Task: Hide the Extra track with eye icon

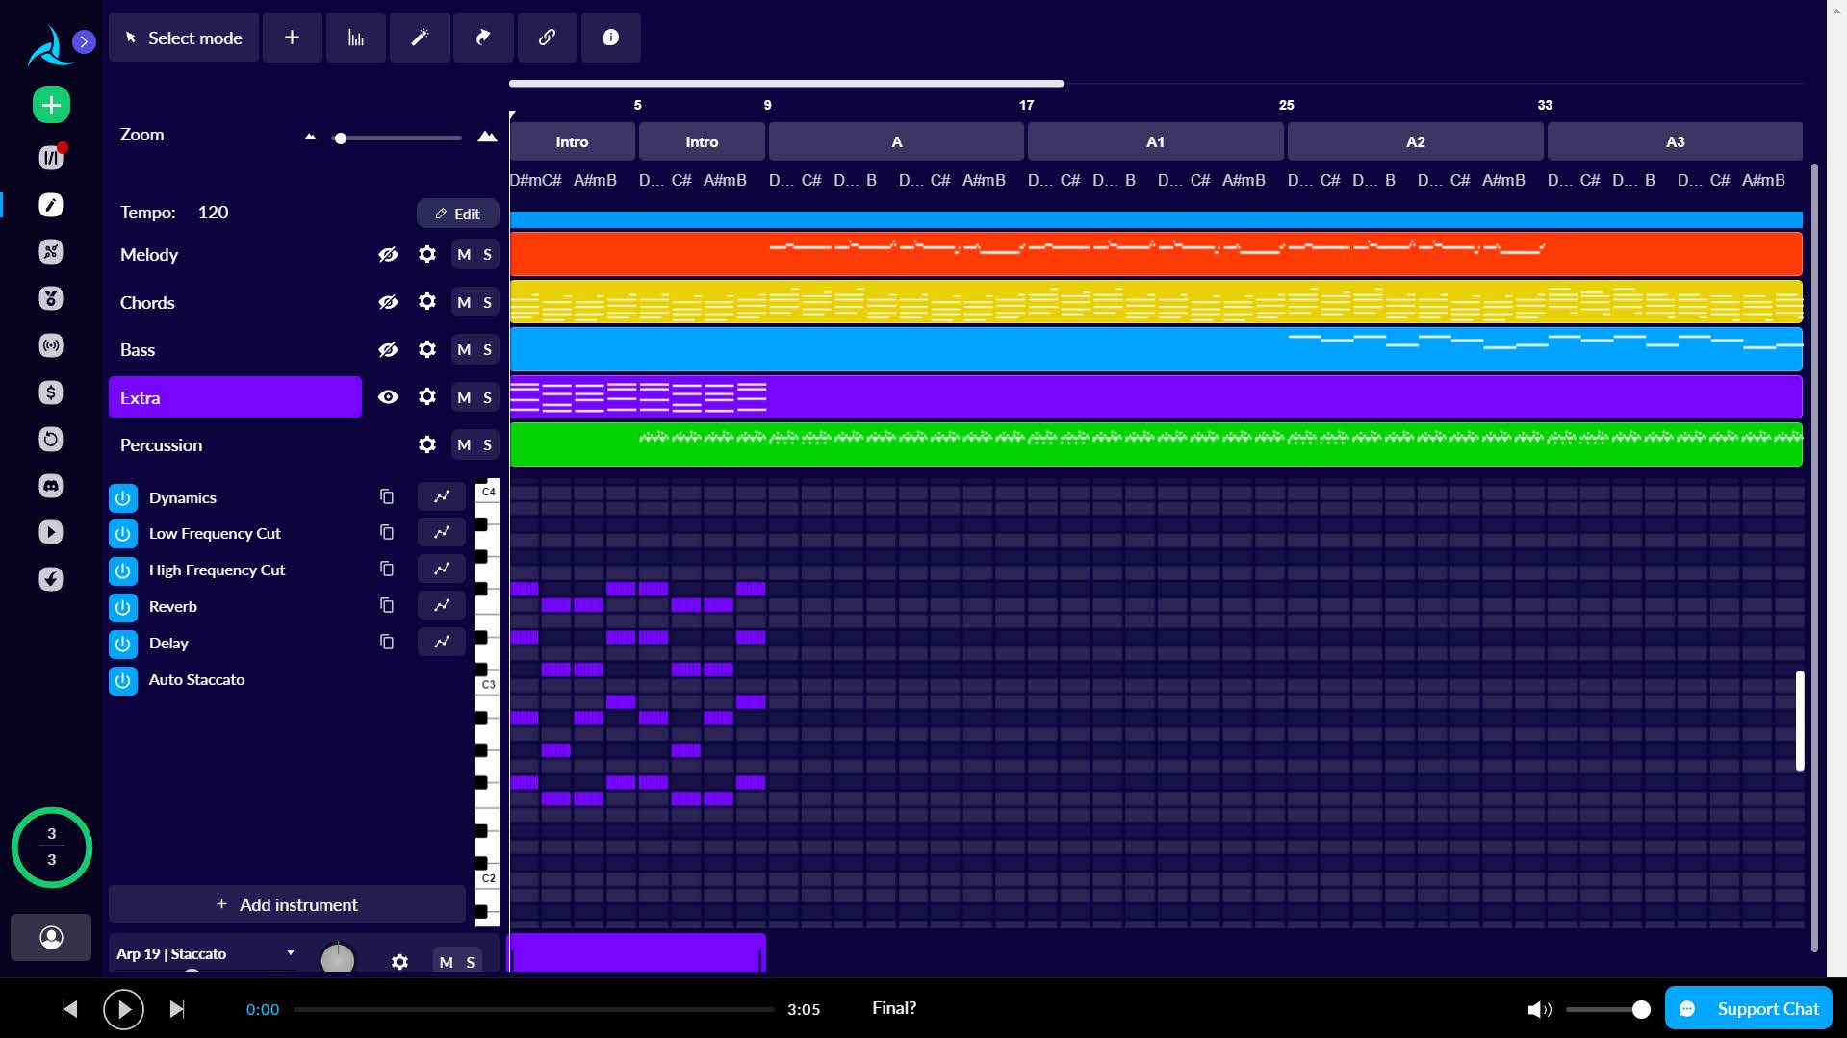Action: pos(388,397)
